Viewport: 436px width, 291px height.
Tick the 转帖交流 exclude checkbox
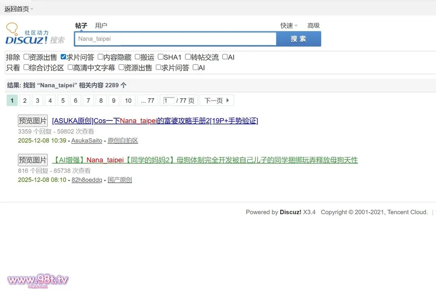(188, 57)
